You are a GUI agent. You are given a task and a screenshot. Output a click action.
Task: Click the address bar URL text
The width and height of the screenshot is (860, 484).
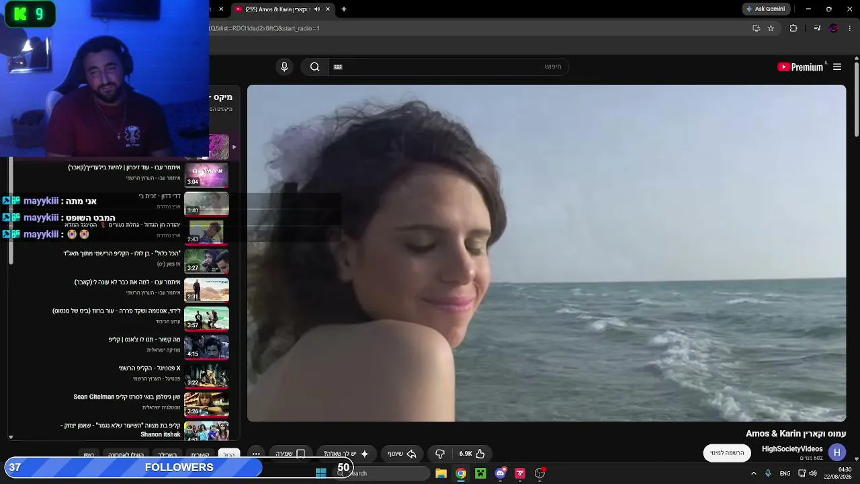264,28
